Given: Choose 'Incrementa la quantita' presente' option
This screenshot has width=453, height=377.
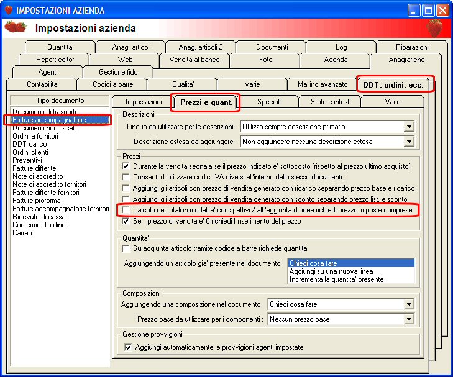Looking at the screenshot, I should point(351,279).
